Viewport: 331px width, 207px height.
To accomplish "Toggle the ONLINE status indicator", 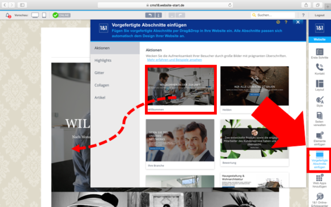I will coord(62,15).
